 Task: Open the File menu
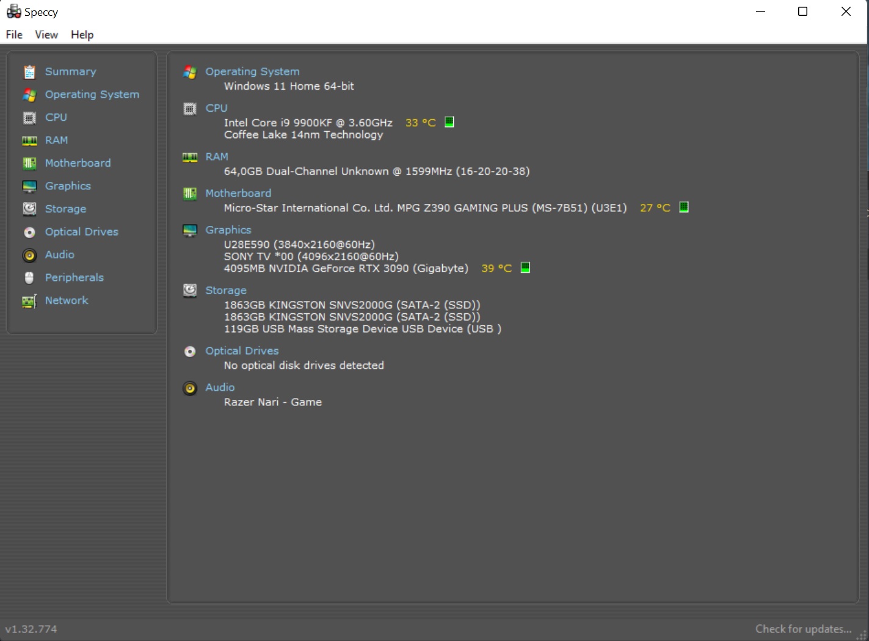tap(14, 35)
